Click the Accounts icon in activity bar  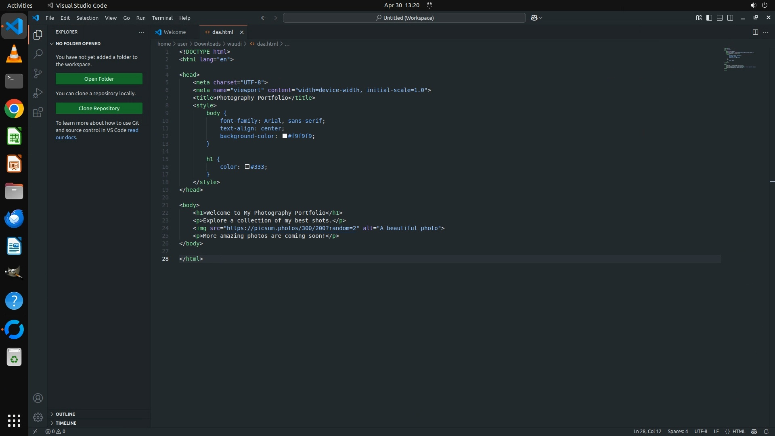38,398
